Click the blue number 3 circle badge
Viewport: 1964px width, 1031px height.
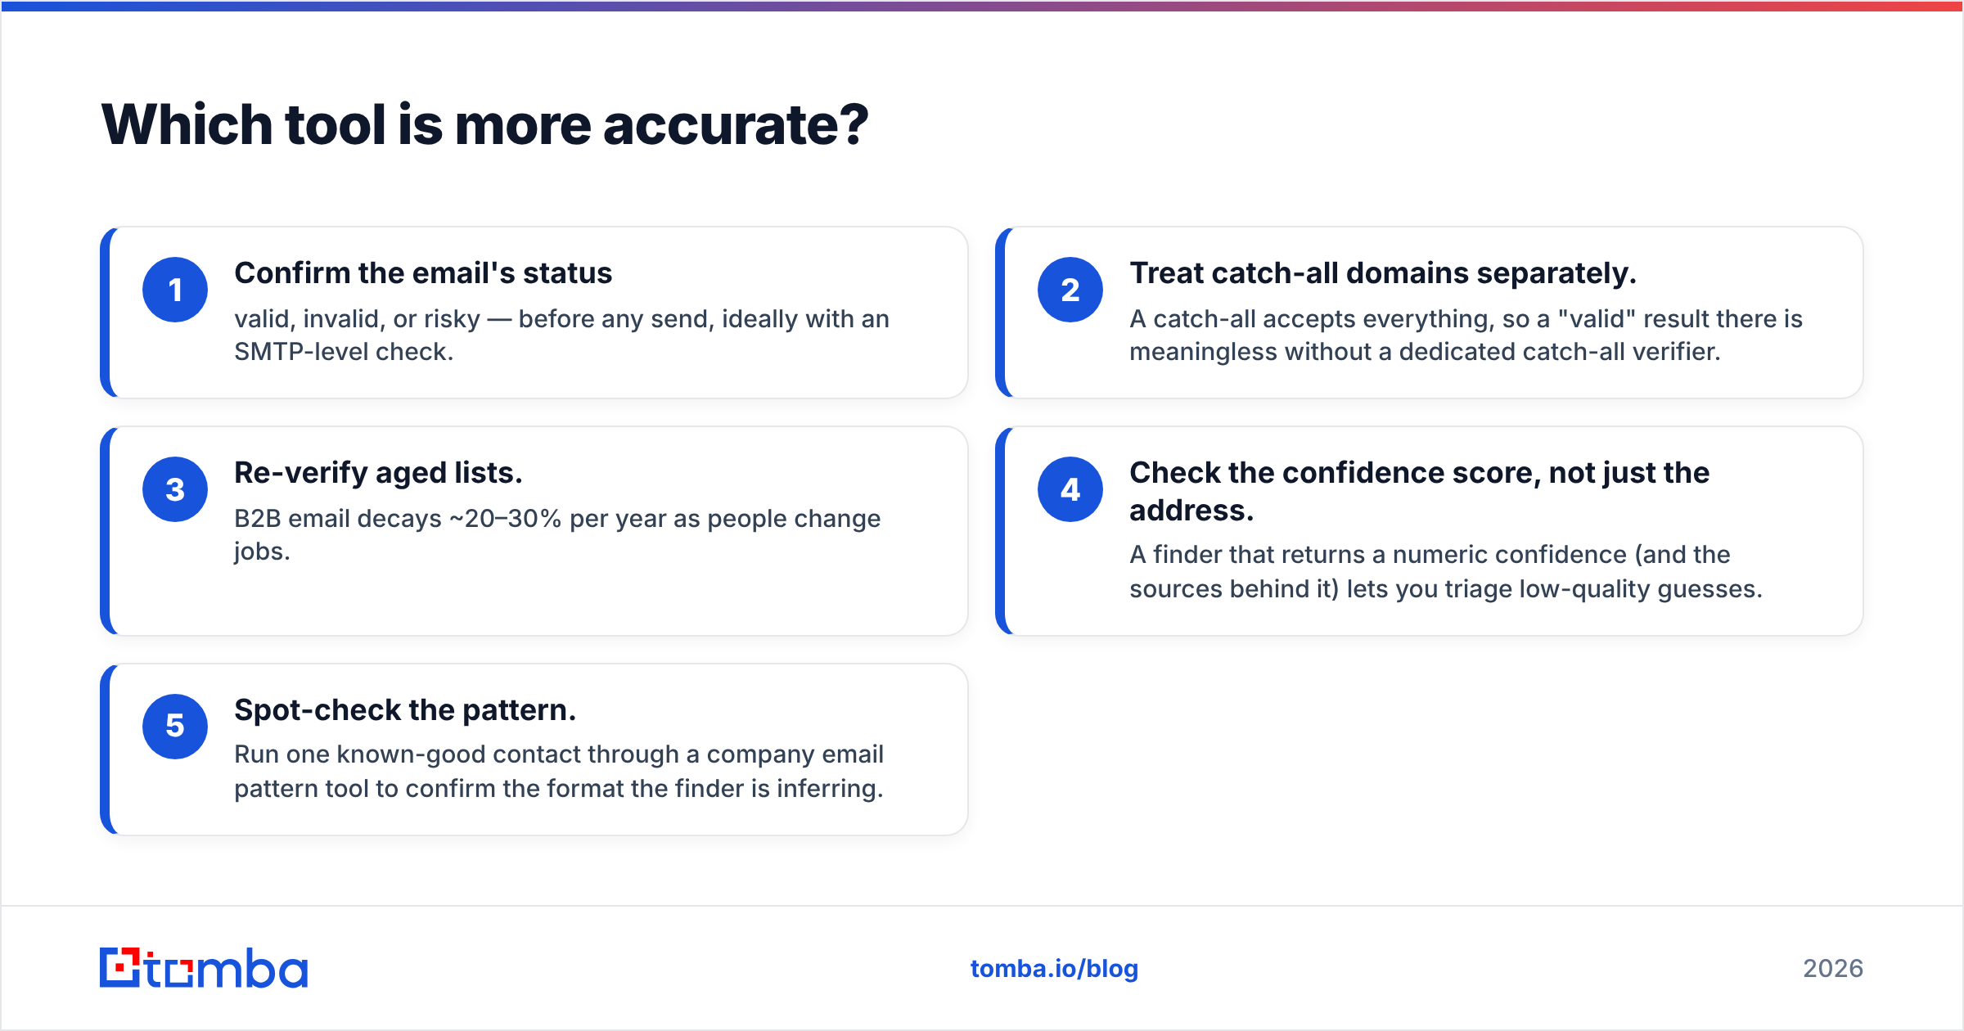175,489
